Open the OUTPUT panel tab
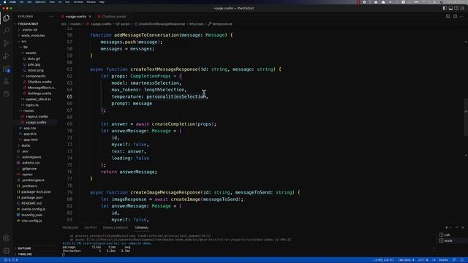Viewport: 468px width, 263px height. point(91,227)
